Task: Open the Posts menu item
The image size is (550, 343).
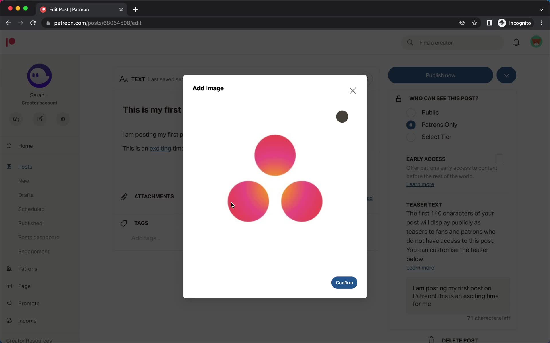Action: coord(25,166)
